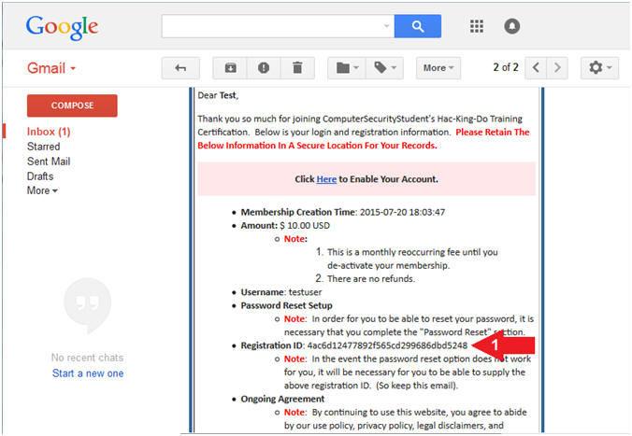632x436 pixels.
Task: Open Inbox (1) folder
Action: 49,132
